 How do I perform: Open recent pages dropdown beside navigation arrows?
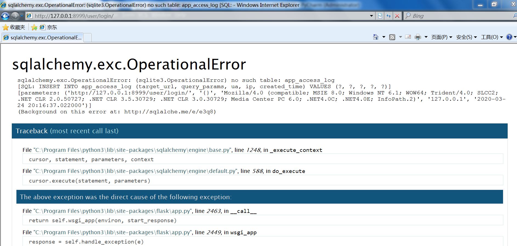click(x=22, y=16)
